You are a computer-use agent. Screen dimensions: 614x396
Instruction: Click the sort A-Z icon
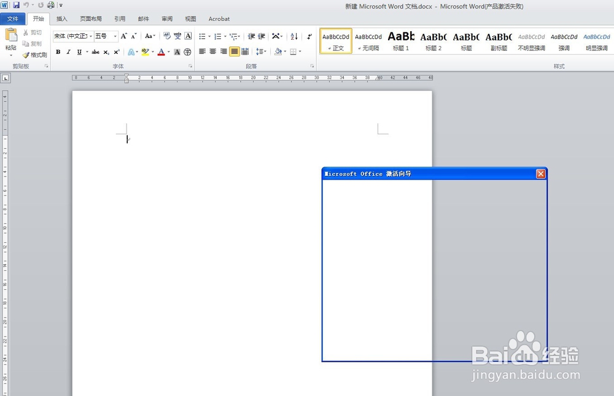[294, 36]
